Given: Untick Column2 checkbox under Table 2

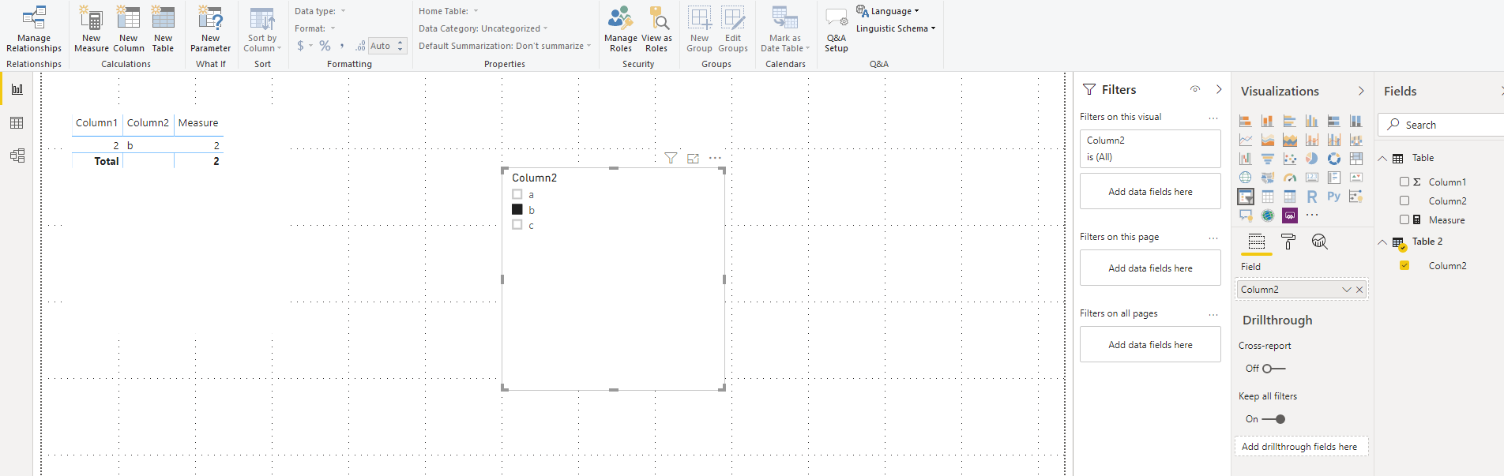Looking at the screenshot, I should pos(1404,265).
